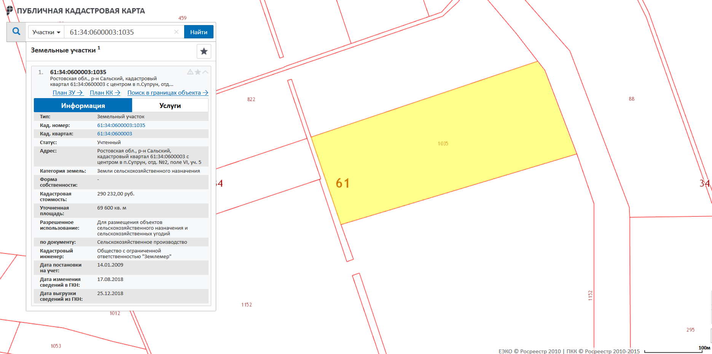The height and width of the screenshot is (354, 712).
Task: Click the magnifying glass search icon
Action: click(x=16, y=32)
